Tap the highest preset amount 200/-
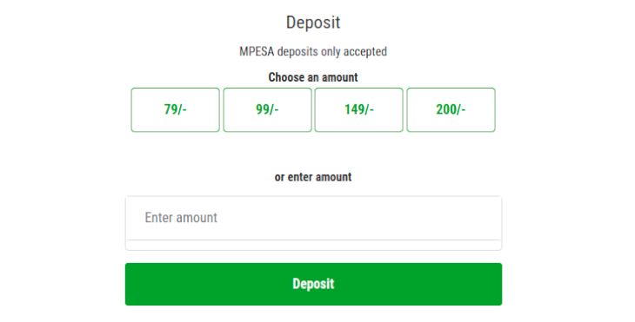The width and height of the screenshot is (635, 322). coord(451,110)
